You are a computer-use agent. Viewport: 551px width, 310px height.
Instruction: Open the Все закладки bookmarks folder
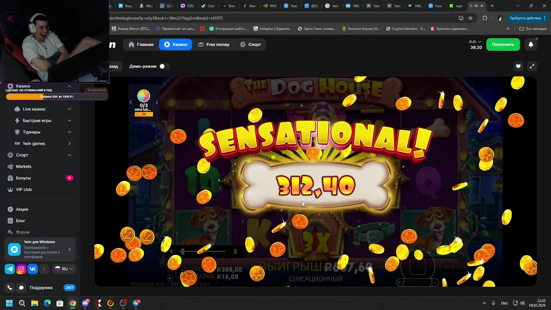point(533,29)
